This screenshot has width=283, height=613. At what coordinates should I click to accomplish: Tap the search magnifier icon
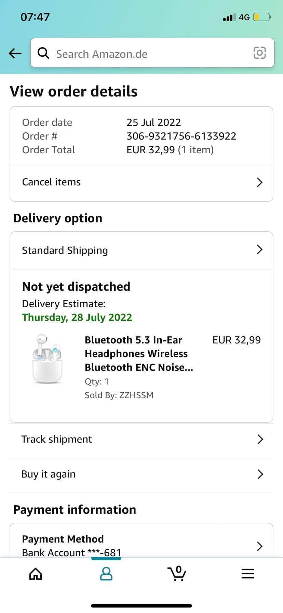pos(43,53)
